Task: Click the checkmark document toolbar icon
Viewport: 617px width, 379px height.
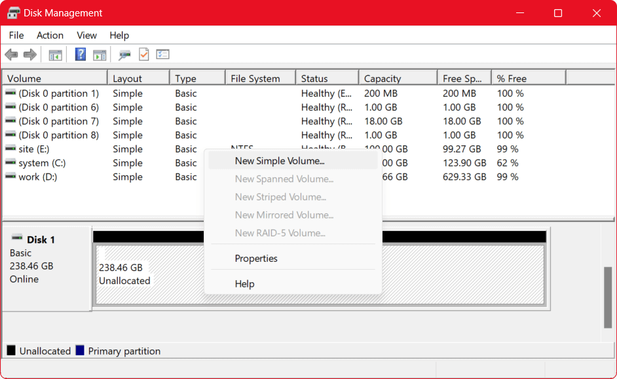Action: (x=144, y=54)
